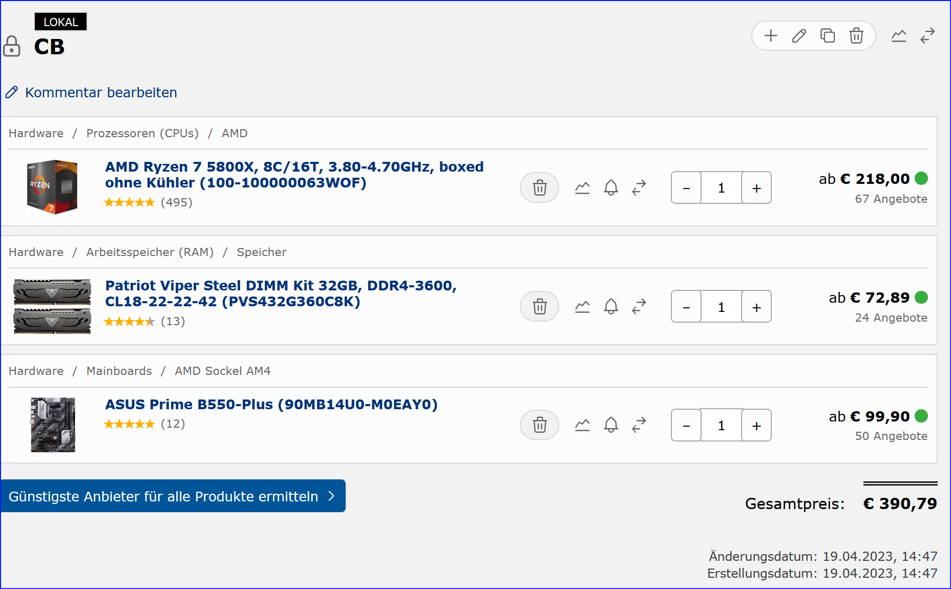
Task: Click price ab € 72,89
Action: click(869, 298)
